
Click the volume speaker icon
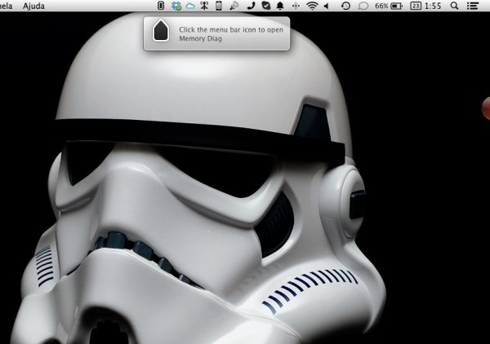(327, 6)
